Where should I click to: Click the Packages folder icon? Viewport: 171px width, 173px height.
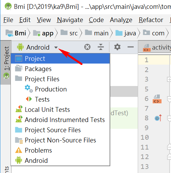click(x=19, y=68)
